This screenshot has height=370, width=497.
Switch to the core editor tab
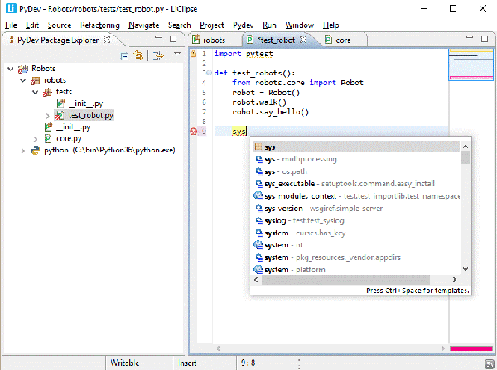[x=340, y=40]
